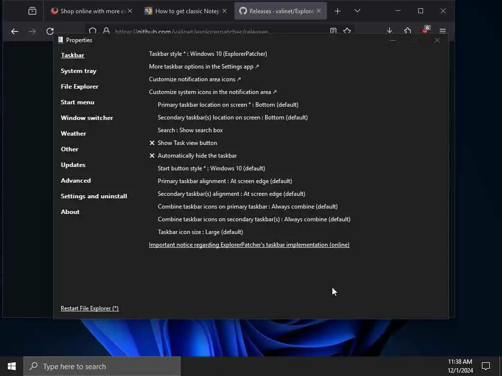This screenshot has width=502, height=376.
Task: Open the System tray section
Action: (78, 70)
